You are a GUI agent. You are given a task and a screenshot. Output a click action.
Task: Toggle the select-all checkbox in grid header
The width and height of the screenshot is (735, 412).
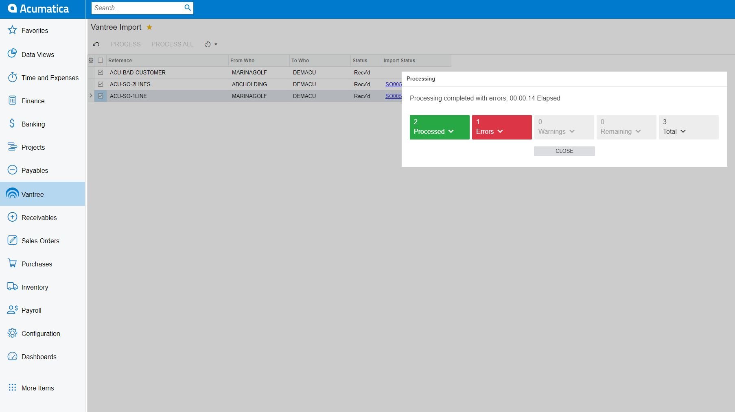pos(101,60)
